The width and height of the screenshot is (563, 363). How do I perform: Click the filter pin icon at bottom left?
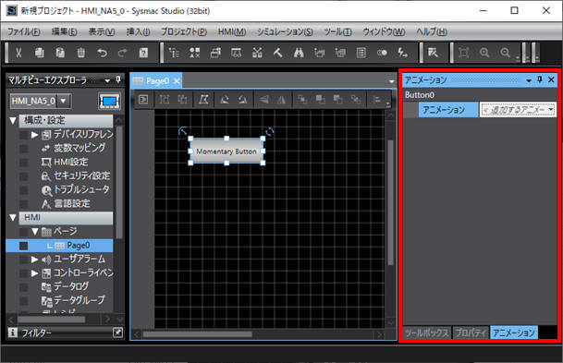(x=117, y=333)
